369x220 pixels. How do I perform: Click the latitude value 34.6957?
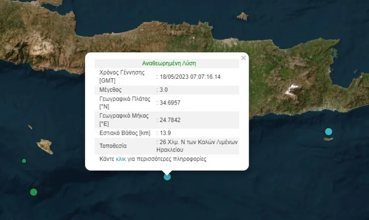(x=170, y=103)
